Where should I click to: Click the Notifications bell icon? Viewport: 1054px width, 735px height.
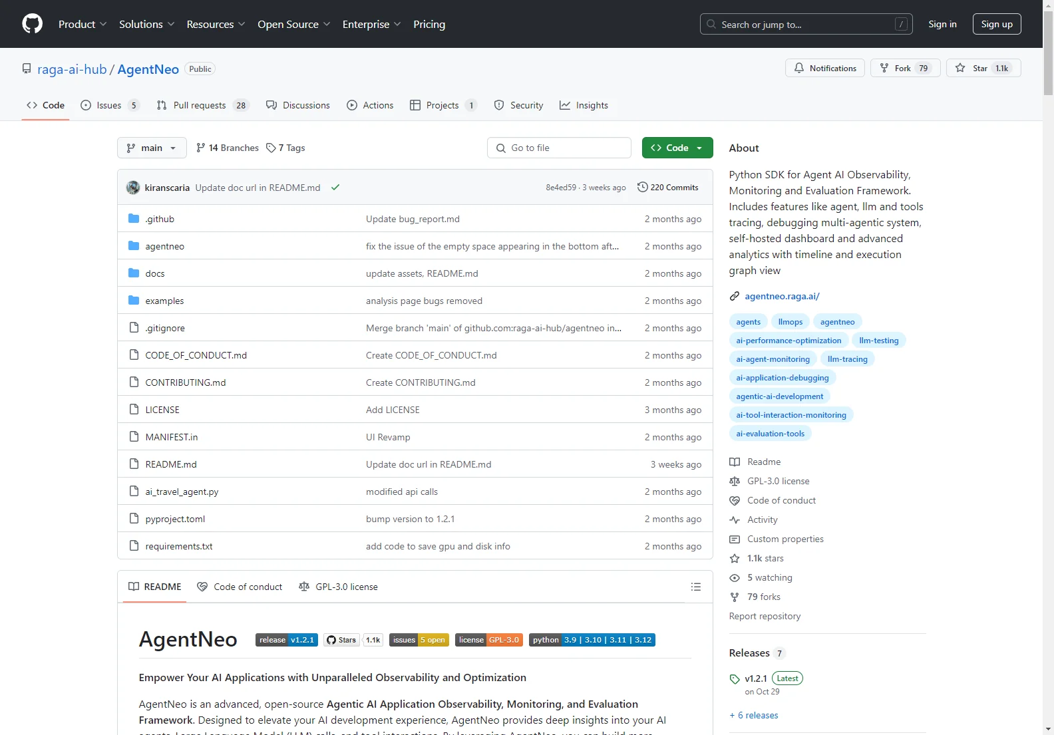coord(799,68)
